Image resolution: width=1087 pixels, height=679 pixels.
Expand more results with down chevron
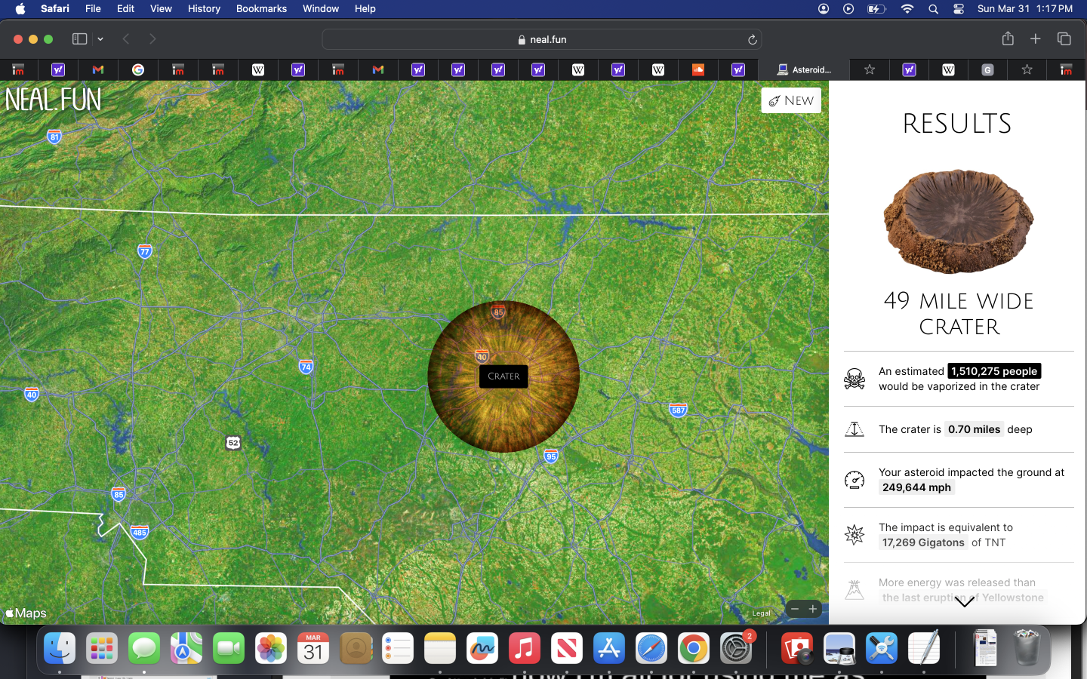pyautogui.click(x=964, y=602)
